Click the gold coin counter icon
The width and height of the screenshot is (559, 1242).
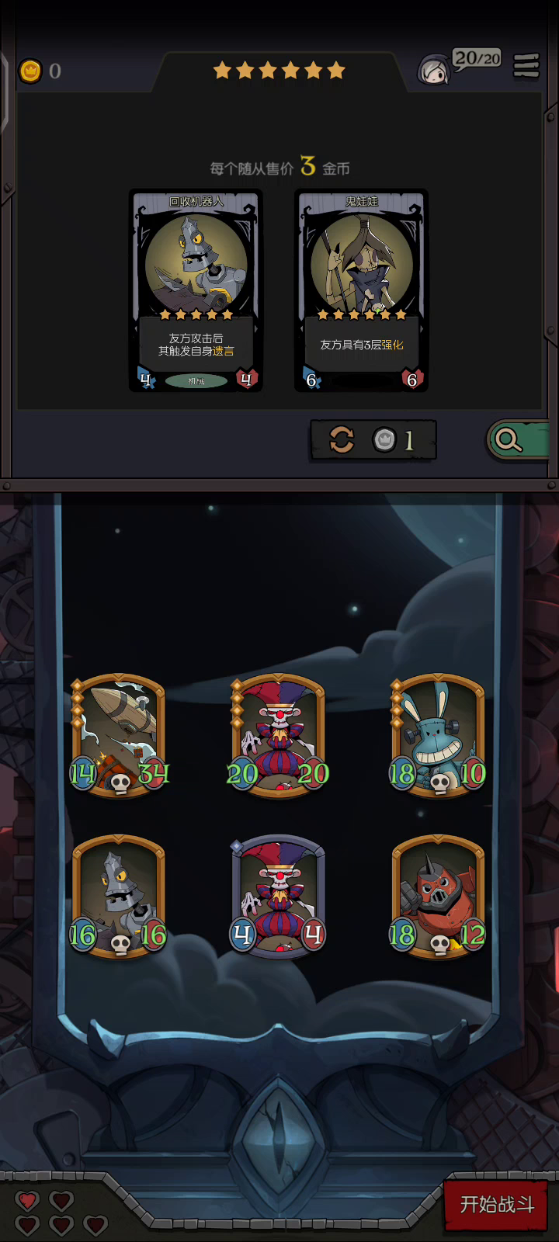pos(30,71)
